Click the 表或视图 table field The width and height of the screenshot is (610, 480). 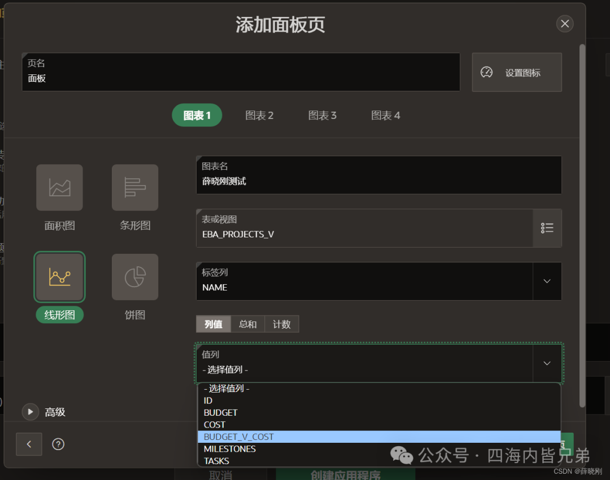tap(364, 228)
